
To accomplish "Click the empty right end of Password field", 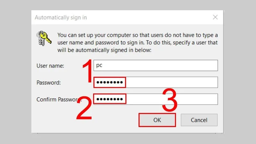I will (192, 82).
